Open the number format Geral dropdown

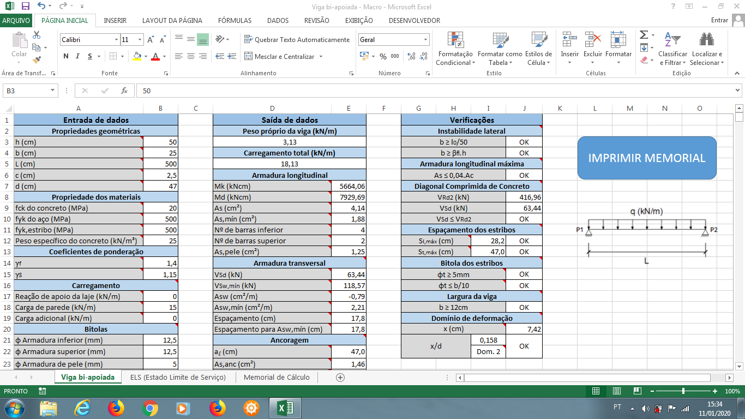click(426, 40)
